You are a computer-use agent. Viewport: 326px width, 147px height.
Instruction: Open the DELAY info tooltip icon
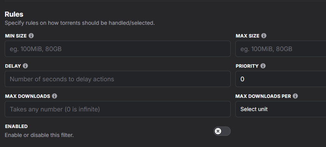(x=25, y=66)
